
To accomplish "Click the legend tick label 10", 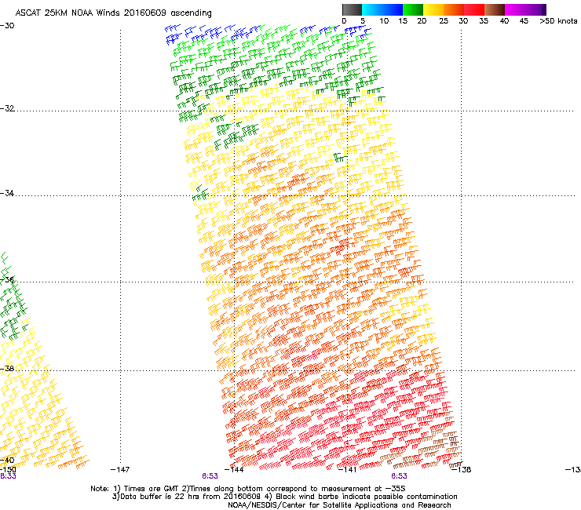I will [x=384, y=21].
